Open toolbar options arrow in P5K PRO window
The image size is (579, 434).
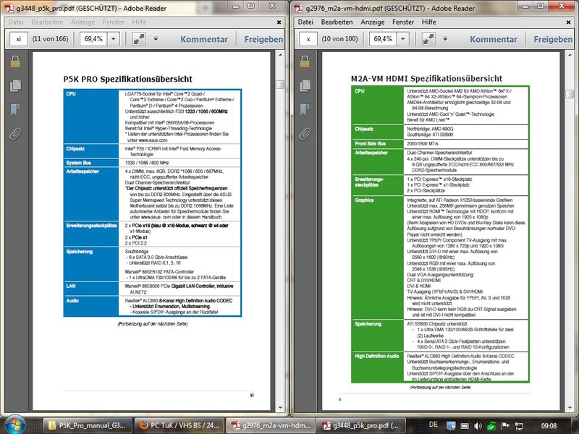(x=156, y=39)
